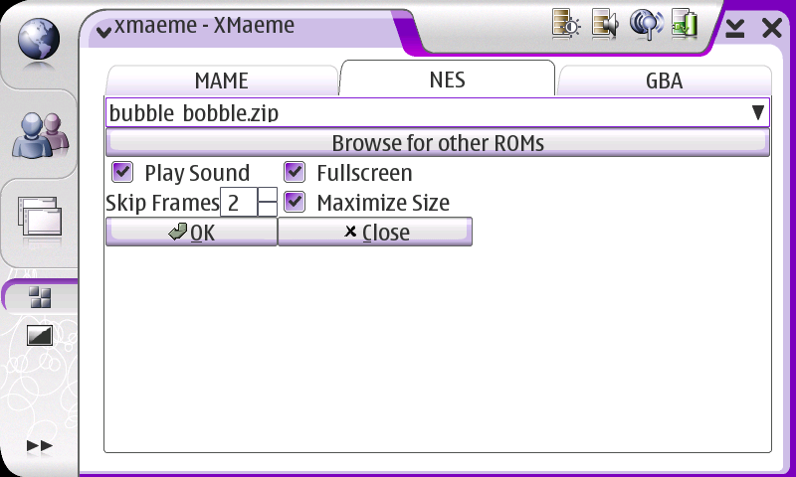Switch to the GBA tab
This screenshot has width=796, height=477.
(x=664, y=80)
